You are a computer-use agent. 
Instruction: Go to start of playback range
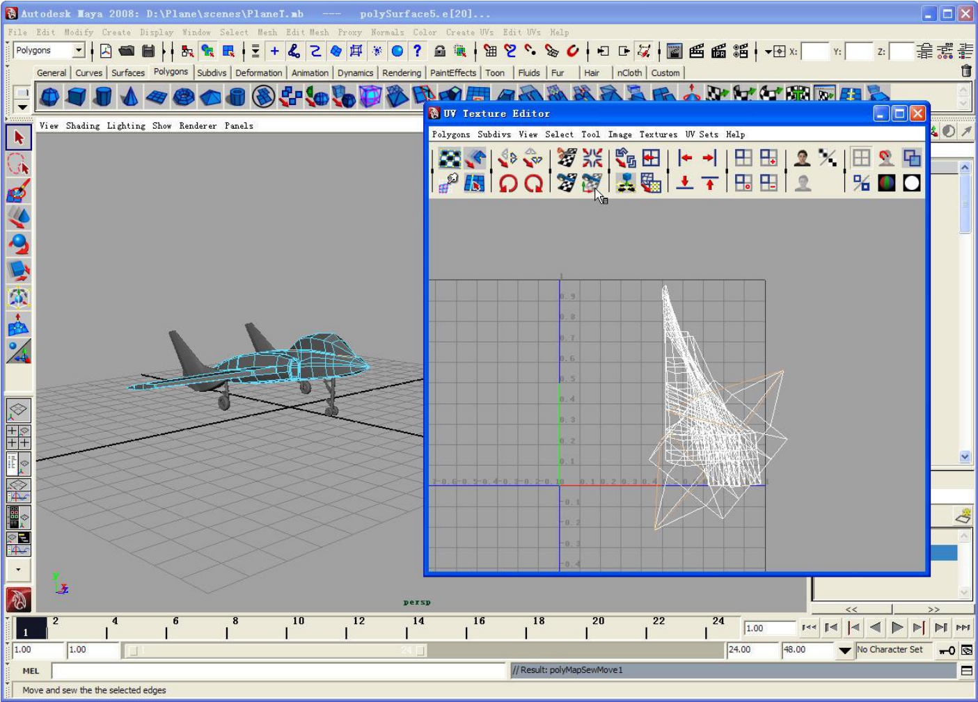[809, 628]
